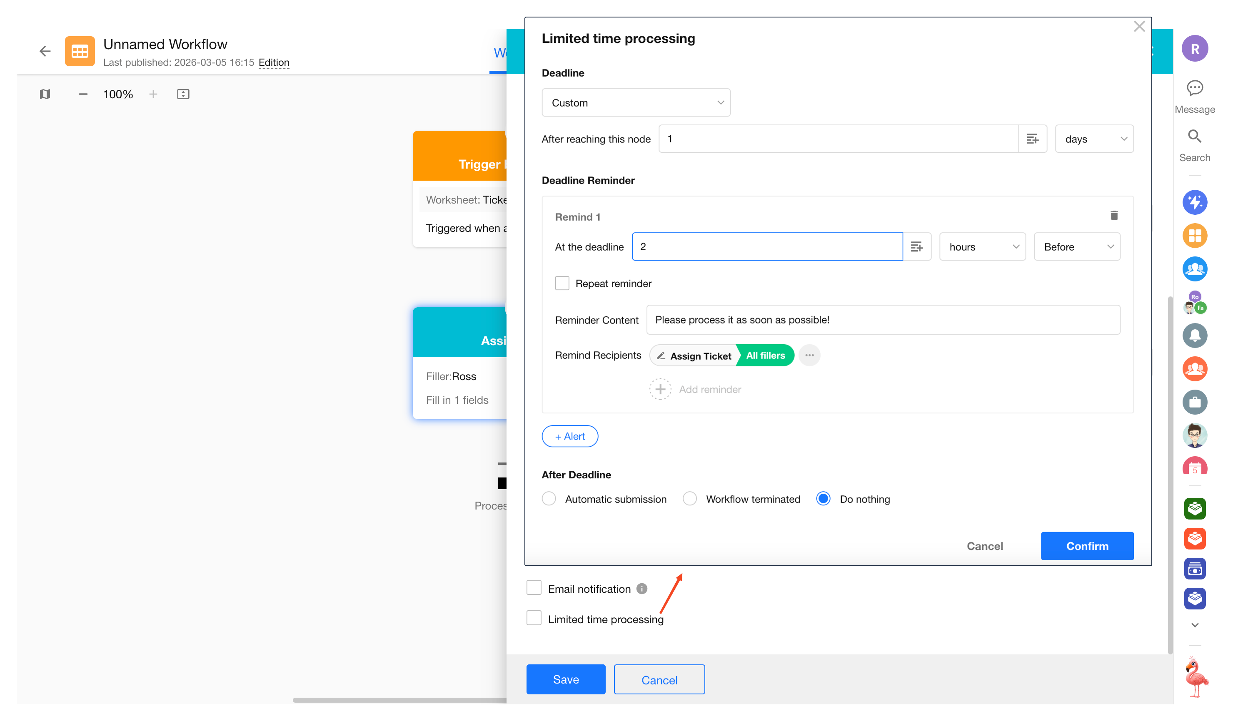Check the Email notification checkbox

pos(534,588)
